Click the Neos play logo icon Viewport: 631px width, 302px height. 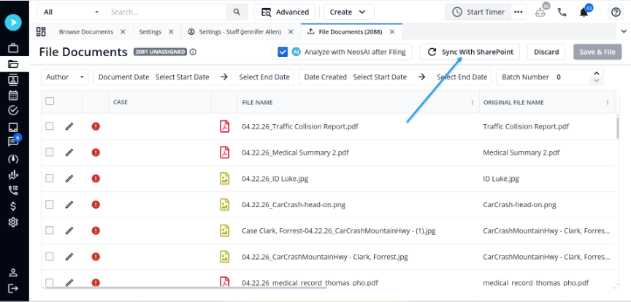pyautogui.click(x=13, y=23)
